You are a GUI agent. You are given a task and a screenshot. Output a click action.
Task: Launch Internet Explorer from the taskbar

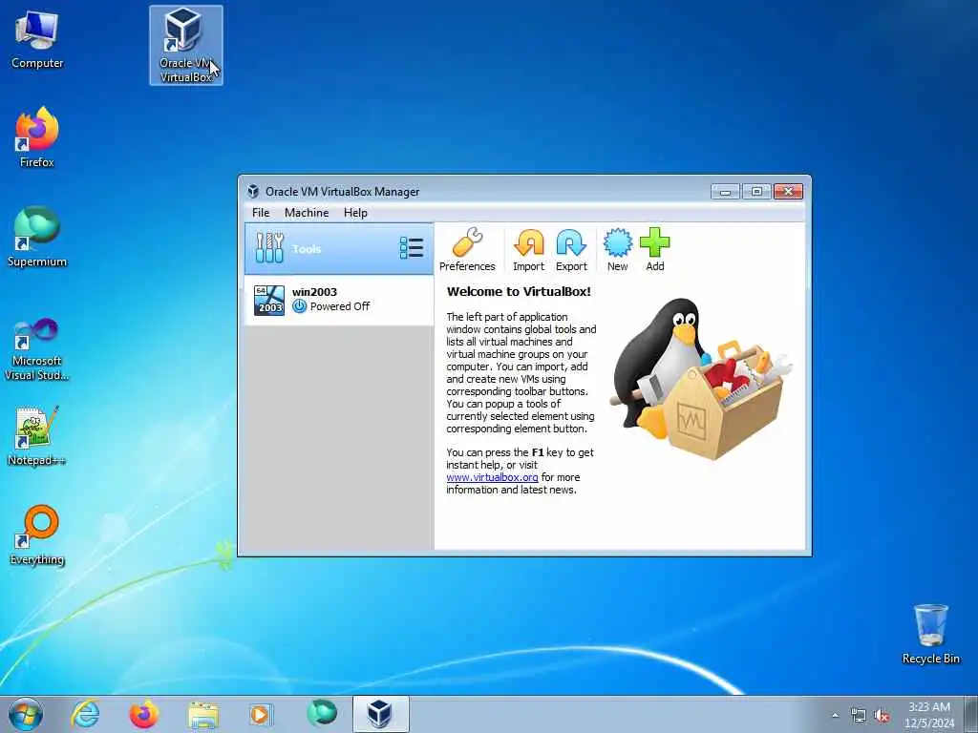point(85,714)
